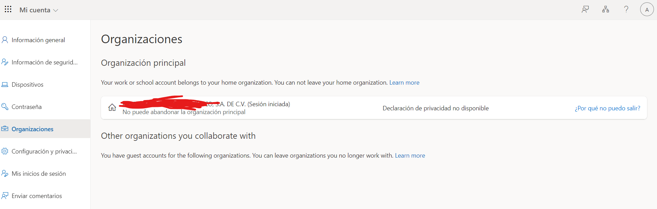The image size is (657, 209).
Task: Click the Contraseña key icon
Action: [x=5, y=107]
